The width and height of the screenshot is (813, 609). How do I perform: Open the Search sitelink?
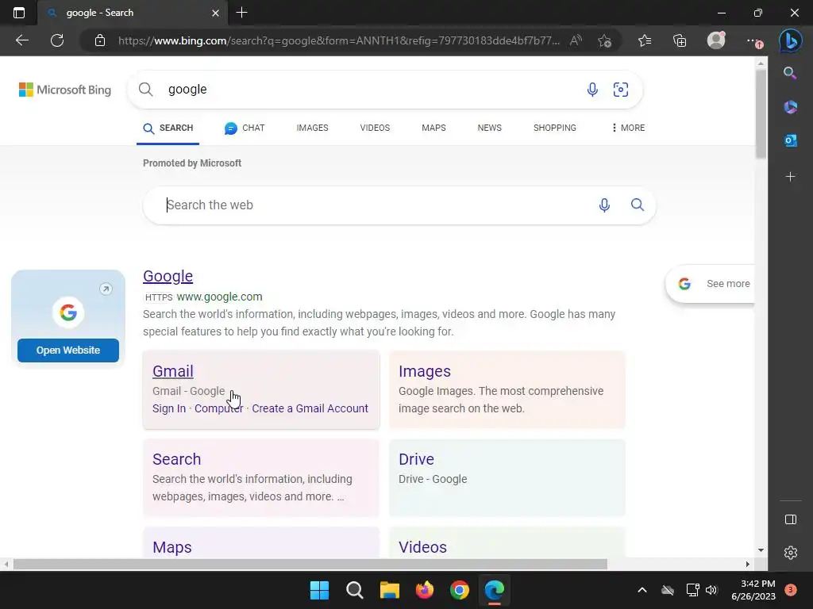176,459
